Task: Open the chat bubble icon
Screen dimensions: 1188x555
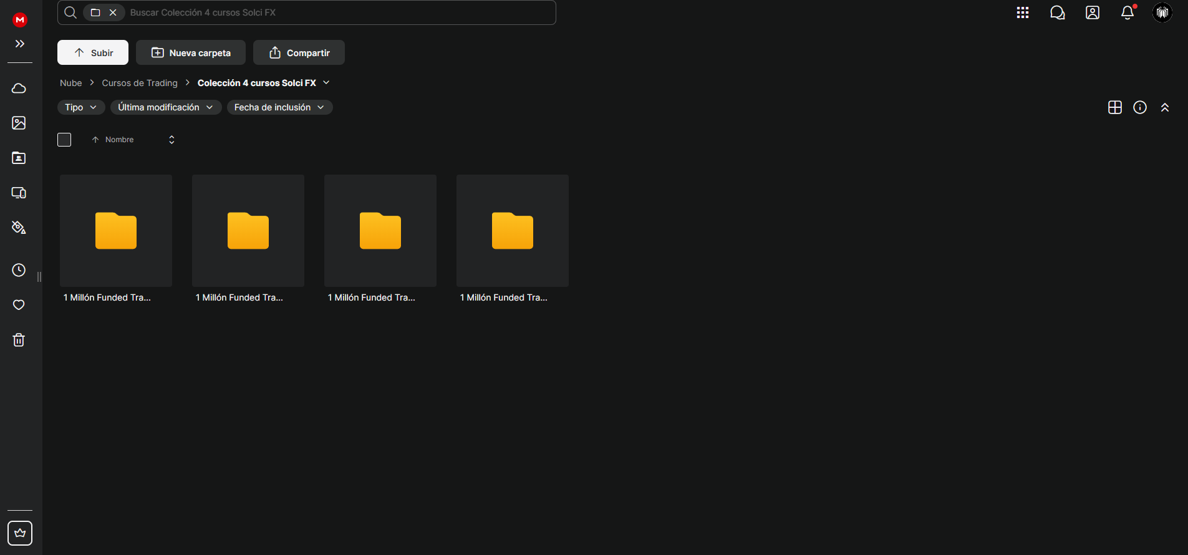Action: tap(1058, 12)
